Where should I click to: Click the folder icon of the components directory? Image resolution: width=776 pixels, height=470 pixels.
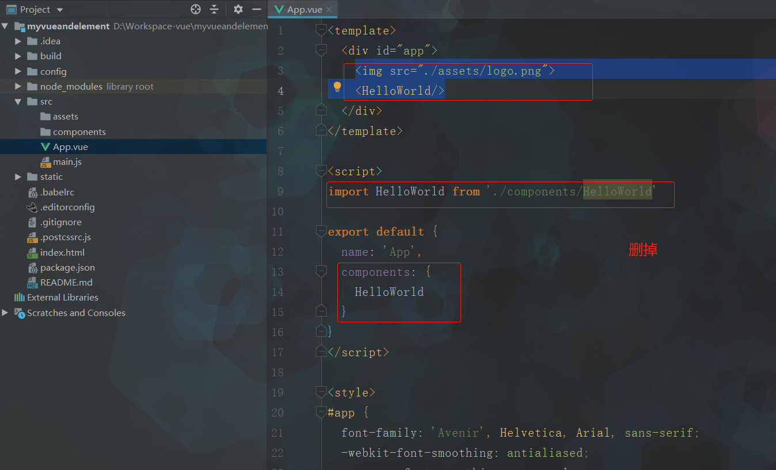pyautogui.click(x=45, y=132)
